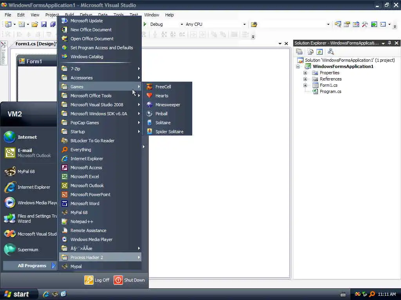Open Remote Assistance
Viewport: 401px width, 300px height.
[x=100, y=230]
